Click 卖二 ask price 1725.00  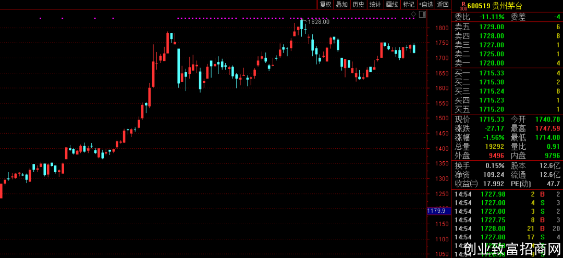click(492, 54)
